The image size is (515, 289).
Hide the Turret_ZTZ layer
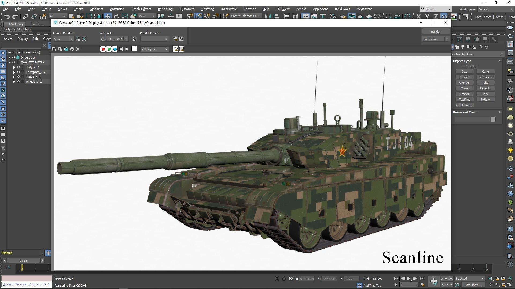(19, 77)
